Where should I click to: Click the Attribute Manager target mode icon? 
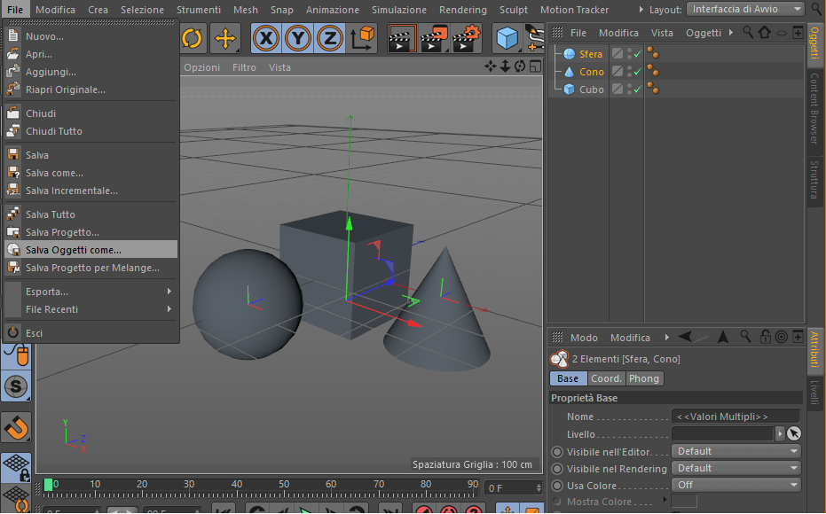click(782, 337)
